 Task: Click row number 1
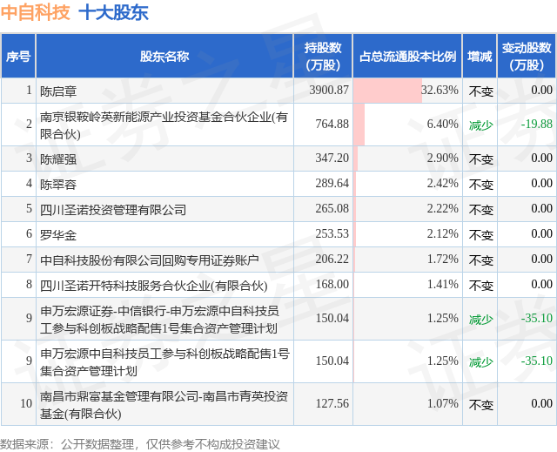coord(29,90)
